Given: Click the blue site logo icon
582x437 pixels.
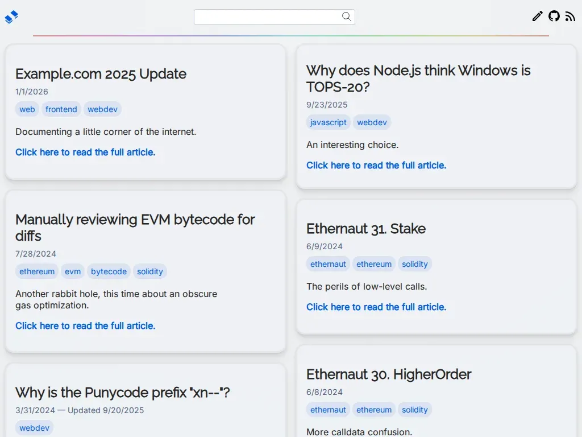Looking at the screenshot, I should pos(11,17).
